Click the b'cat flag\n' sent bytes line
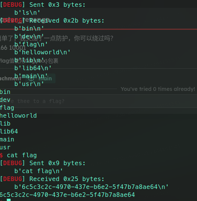This screenshot has height=201, width=197. [x=38, y=171]
